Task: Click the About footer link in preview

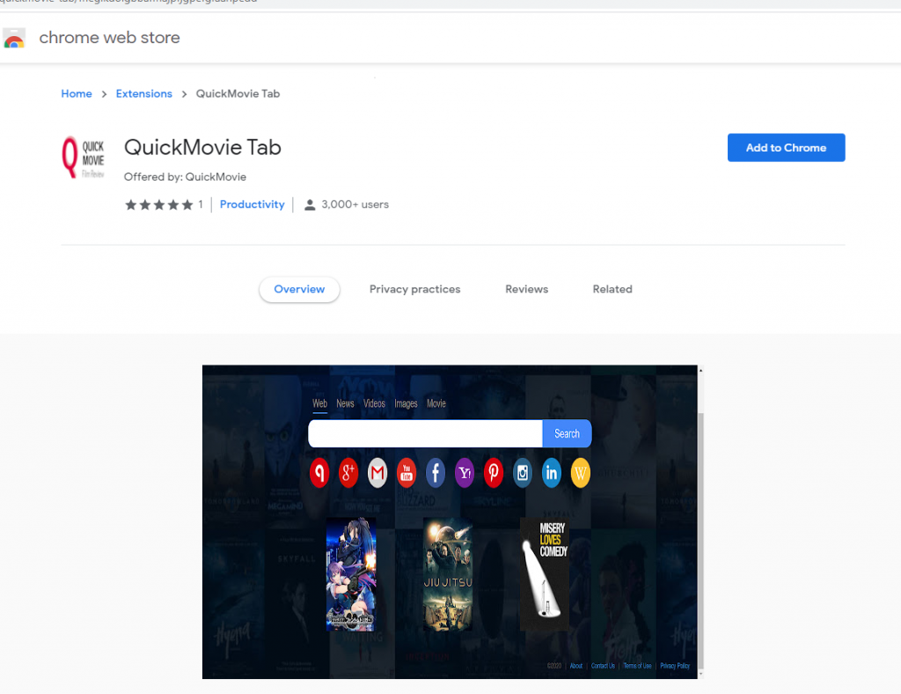Action: 576,666
